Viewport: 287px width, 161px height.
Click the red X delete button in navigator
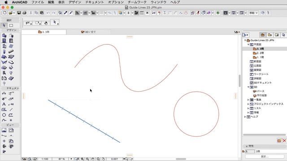pos(284,140)
